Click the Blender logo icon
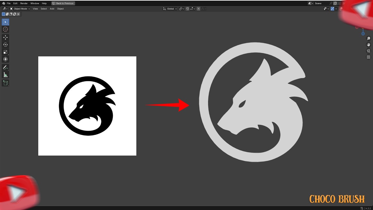373x210 pixels. pyautogui.click(x=3, y=3)
